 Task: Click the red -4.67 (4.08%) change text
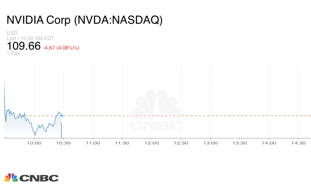pyautogui.click(x=61, y=47)
